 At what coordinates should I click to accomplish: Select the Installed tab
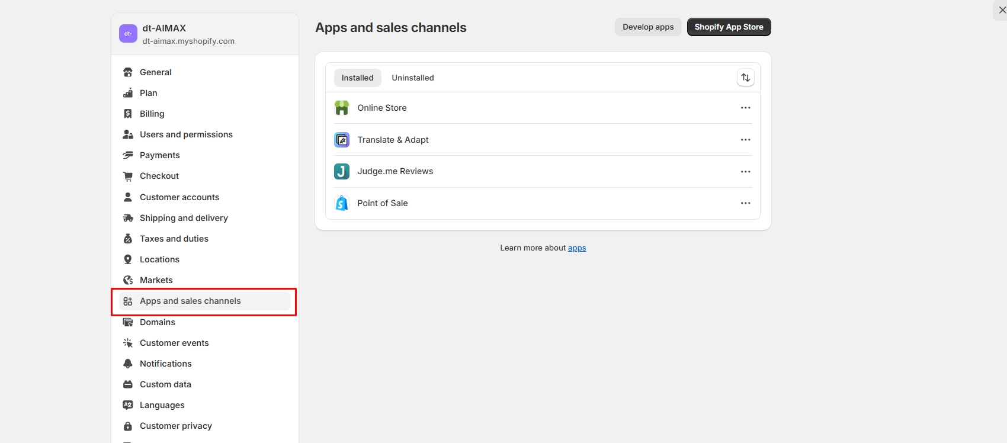point(357,78)
